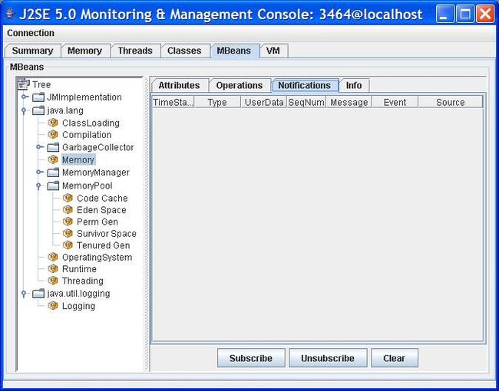The image size is (499, 391).
Task: Select the Tenured Gen tree item
Action: [104, 245]
